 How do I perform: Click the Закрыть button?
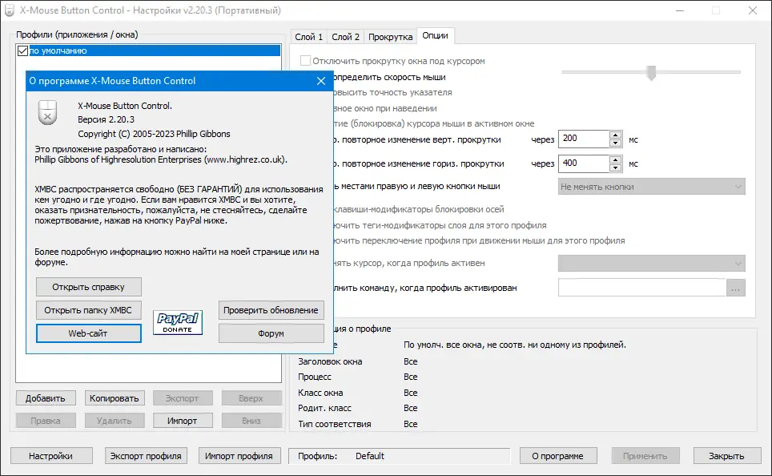tap(726, 456)
